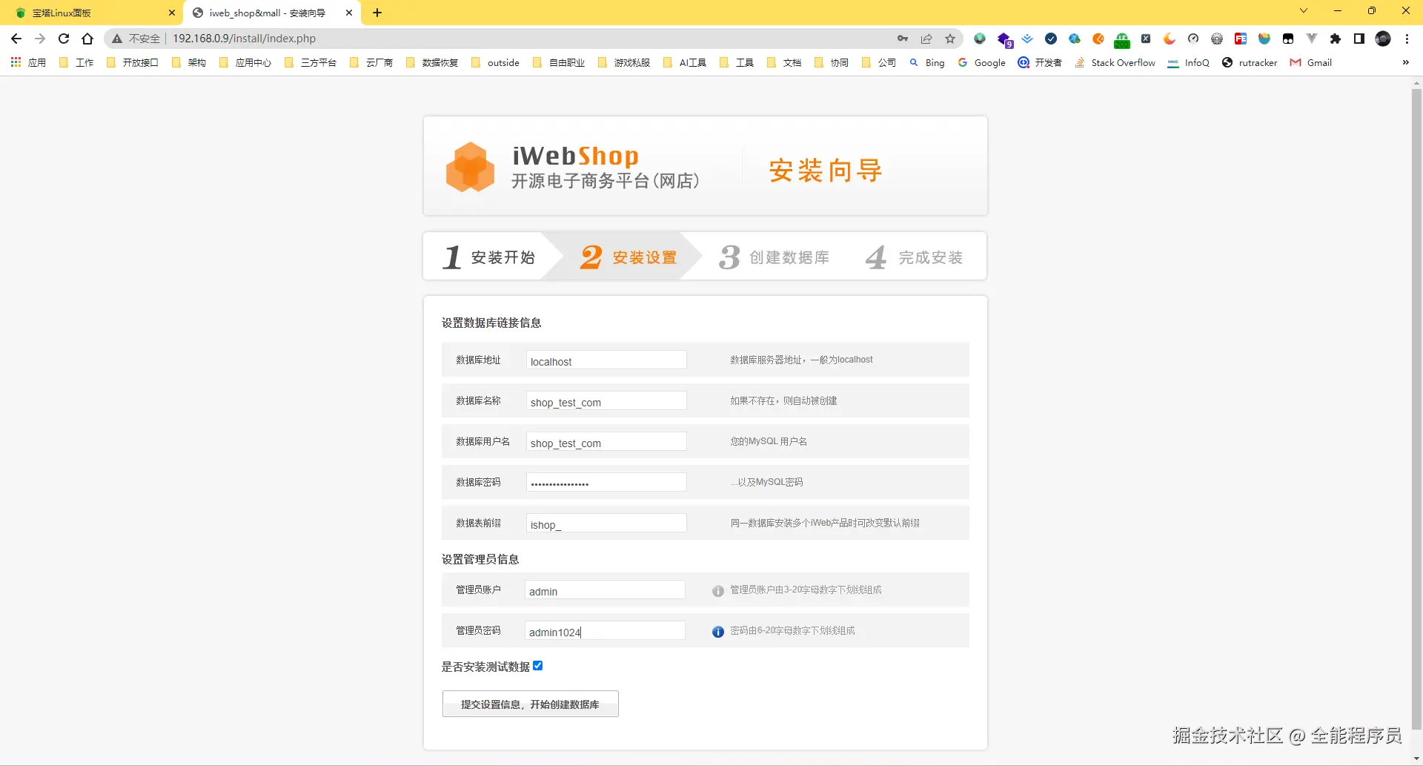Viewport: 1423px width, 766px height.
Task: Expand the tab search dropdown arrow
Action: (x=1304, y=11)
